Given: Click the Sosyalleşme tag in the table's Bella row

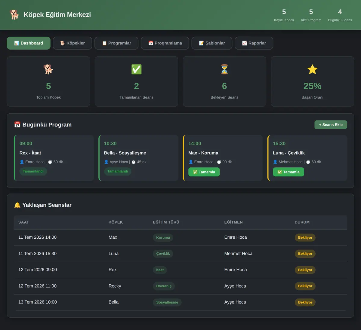Looking at the screenshot, I should coord(167,302).
